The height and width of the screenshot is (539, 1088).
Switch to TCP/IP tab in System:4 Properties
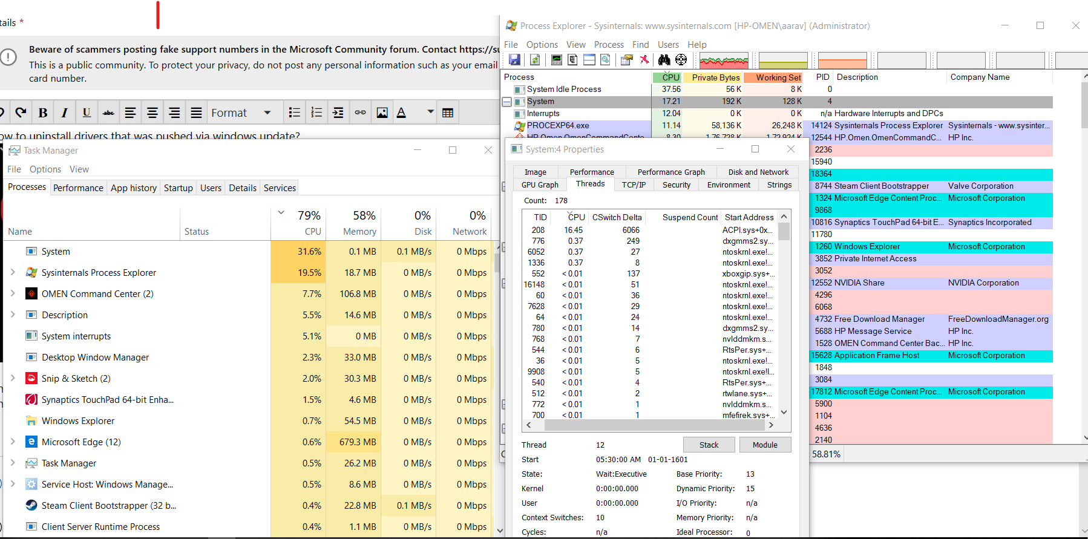pyautogui.click(x=634, y=185)
